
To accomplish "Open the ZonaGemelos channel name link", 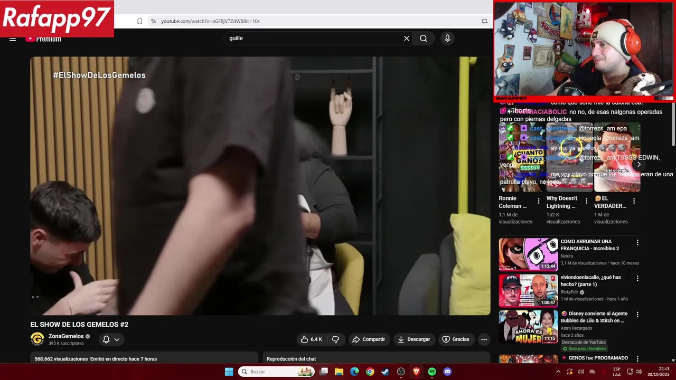I will 66,336.
